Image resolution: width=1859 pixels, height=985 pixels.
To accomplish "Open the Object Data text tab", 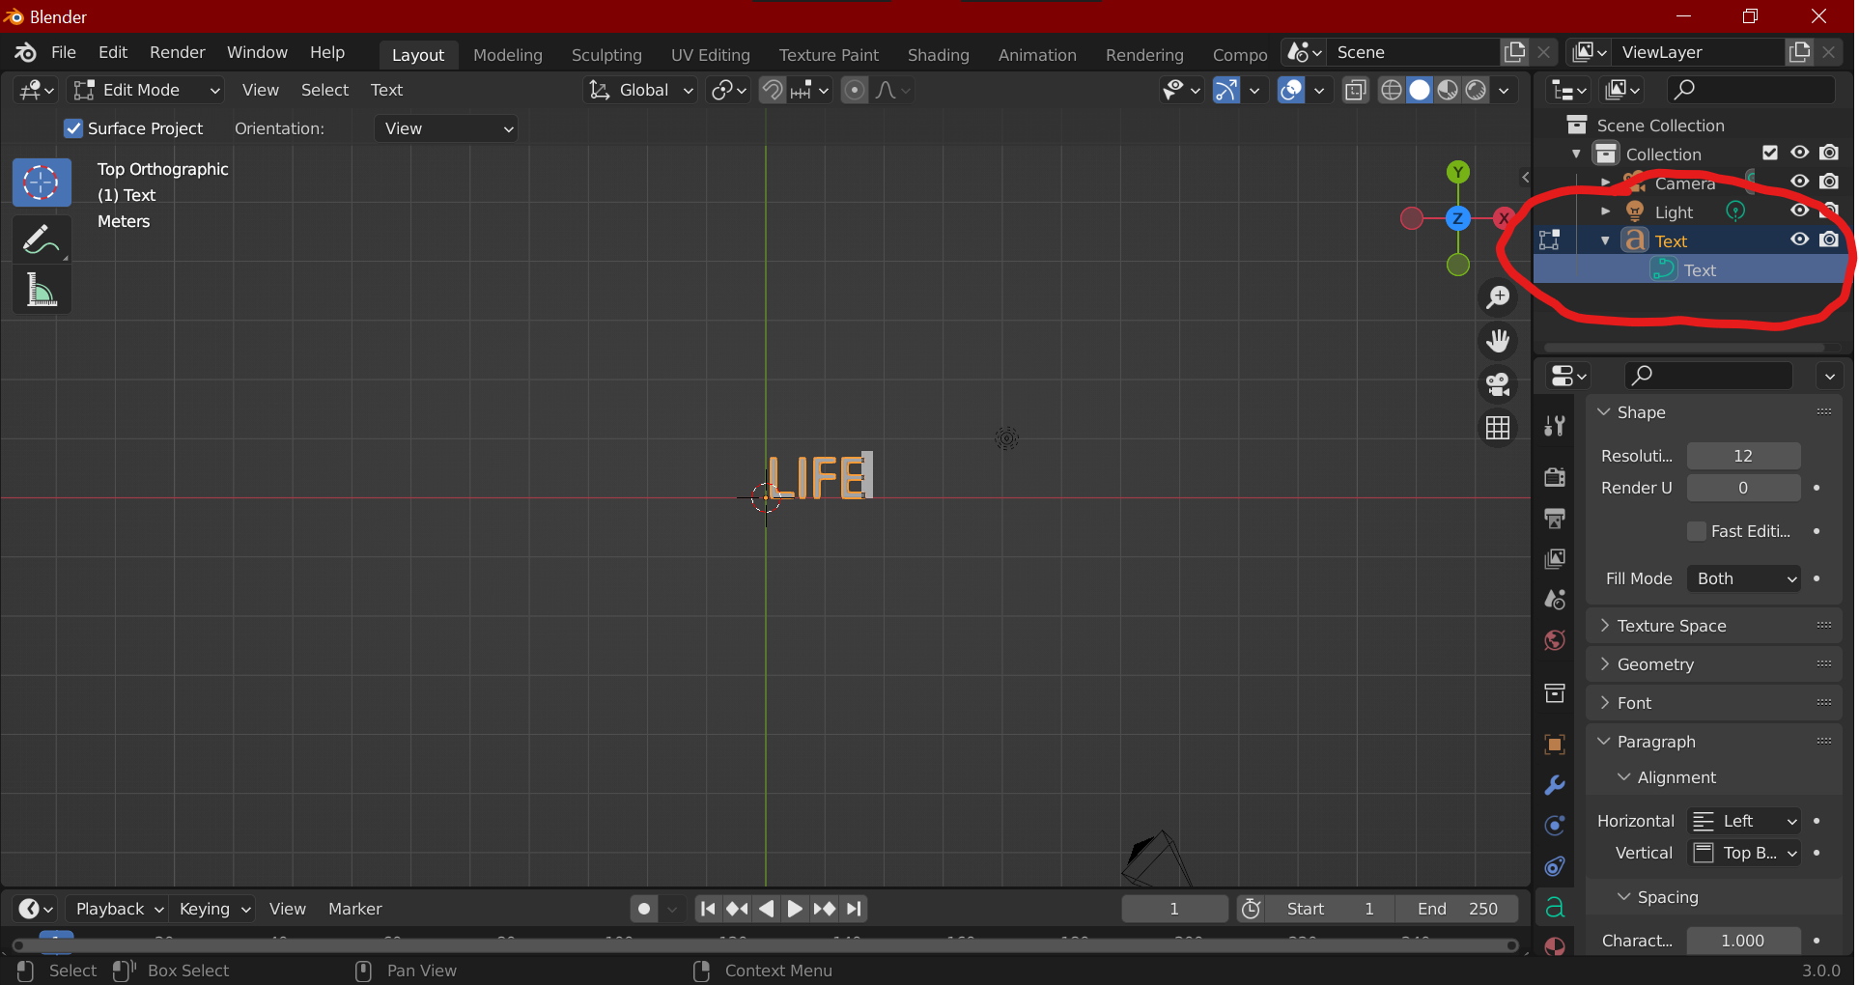I will click(1555, 908).
